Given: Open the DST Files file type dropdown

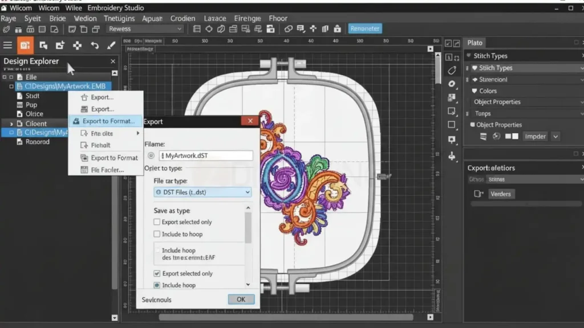Looking at the screenshot, I should (x=202, y=192).
